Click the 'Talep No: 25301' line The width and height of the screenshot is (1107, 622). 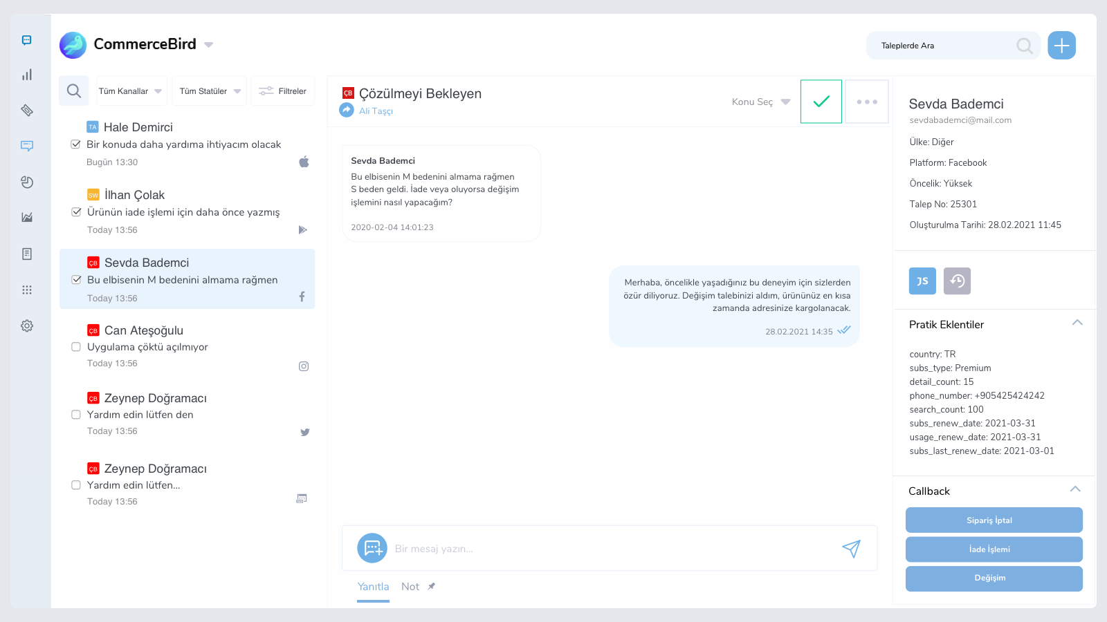pyautogui.click(x=943, y=205)
